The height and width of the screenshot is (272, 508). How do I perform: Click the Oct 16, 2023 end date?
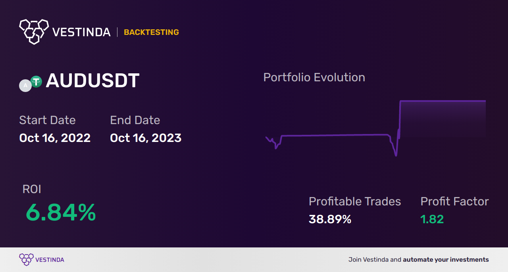[x=146, y=138]
